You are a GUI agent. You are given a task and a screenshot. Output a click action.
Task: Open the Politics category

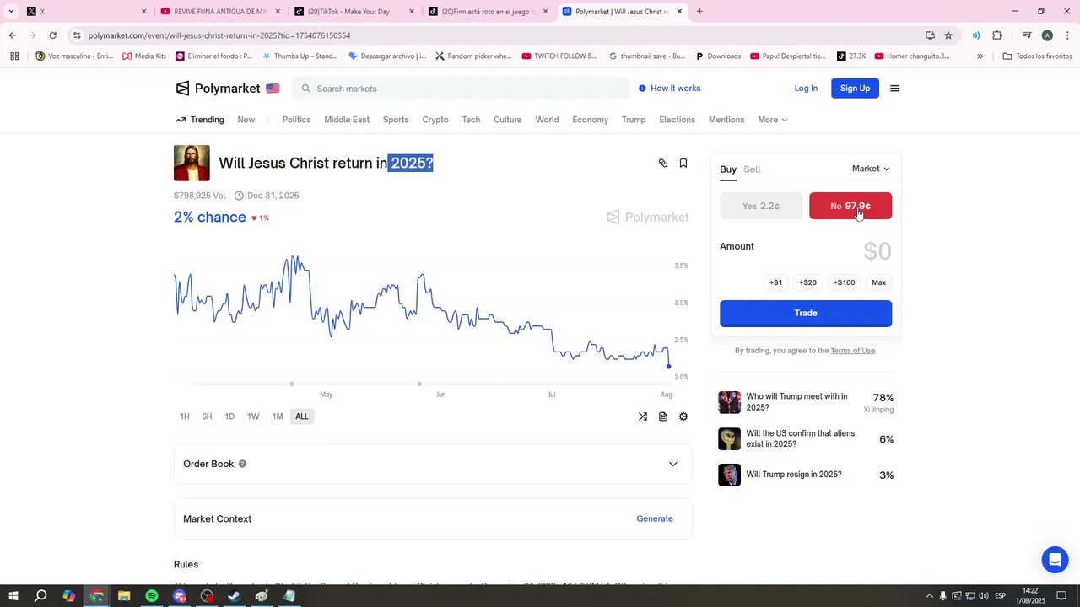pyautogui.click(x=296, y=120)
